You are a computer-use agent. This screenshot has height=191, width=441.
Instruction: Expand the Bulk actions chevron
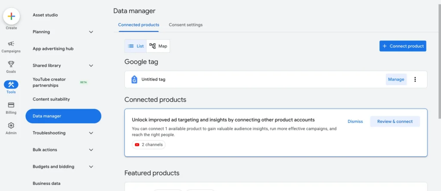click(x=91, y=150)
